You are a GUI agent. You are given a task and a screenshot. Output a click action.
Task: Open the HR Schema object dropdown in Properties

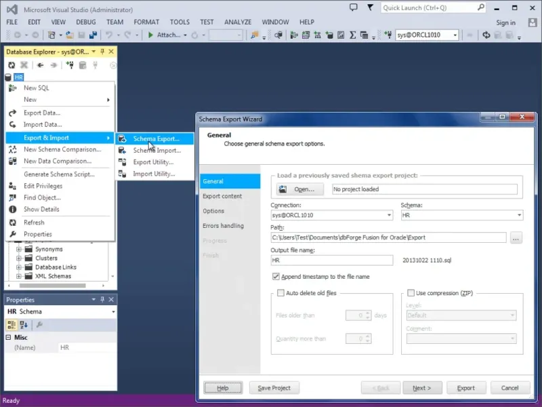click(113, 312)
